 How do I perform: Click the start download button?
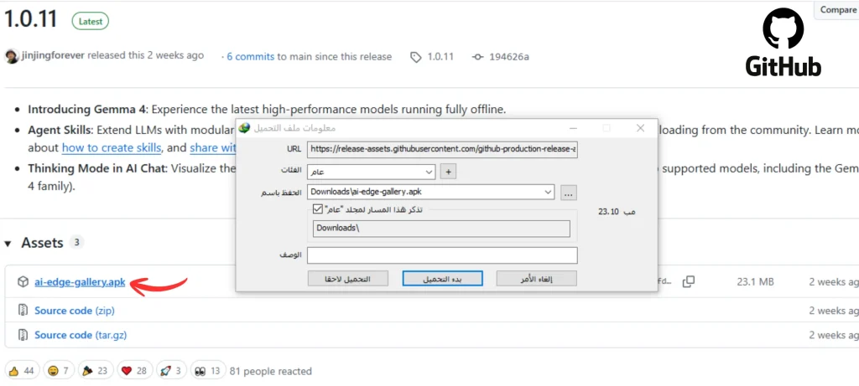click(x=445, y=278)
